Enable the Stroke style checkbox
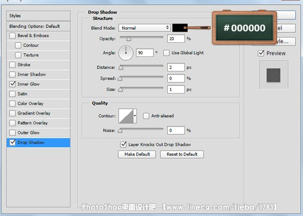The width and height of the screenshot is (303, 216). [13, 64]
